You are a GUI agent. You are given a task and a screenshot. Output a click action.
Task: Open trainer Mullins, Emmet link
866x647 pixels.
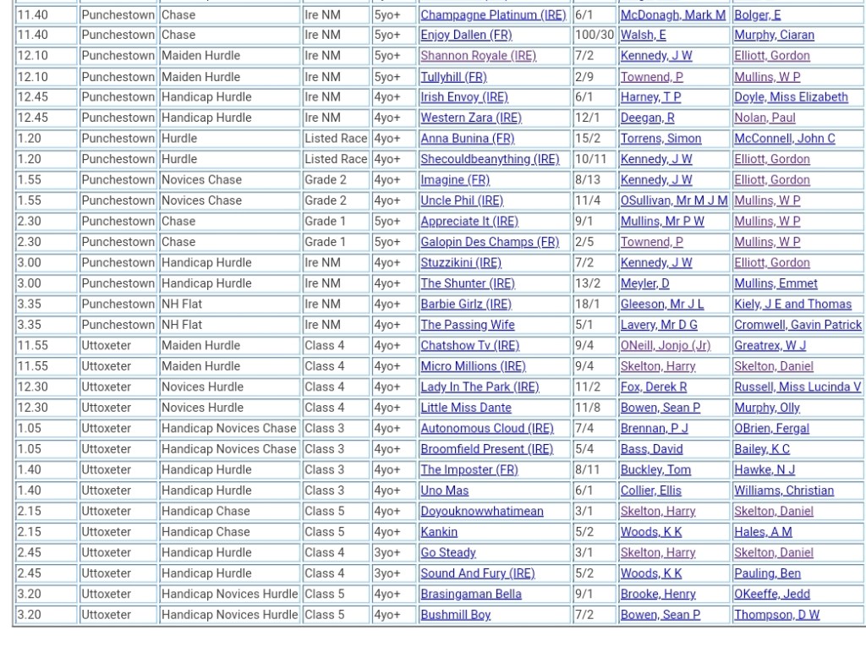773,283
